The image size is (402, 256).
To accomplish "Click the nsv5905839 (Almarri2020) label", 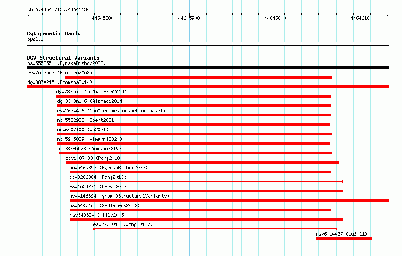I will pyautogui.click(x=89, y=139).
